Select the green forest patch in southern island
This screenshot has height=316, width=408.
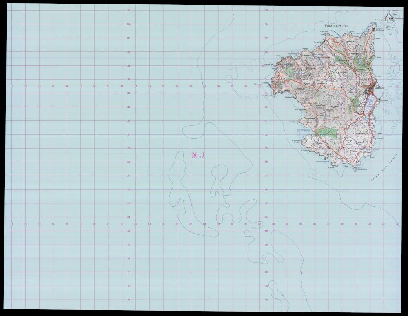pos(327,131)
